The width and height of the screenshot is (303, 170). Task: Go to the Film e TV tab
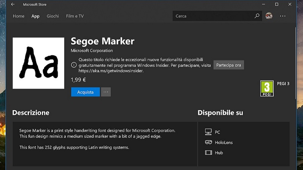[75, 16]
